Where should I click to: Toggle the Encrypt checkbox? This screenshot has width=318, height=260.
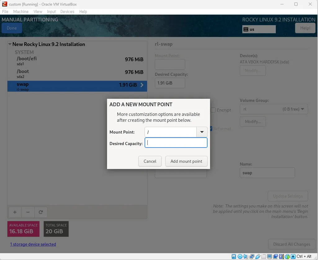[213, 110]
